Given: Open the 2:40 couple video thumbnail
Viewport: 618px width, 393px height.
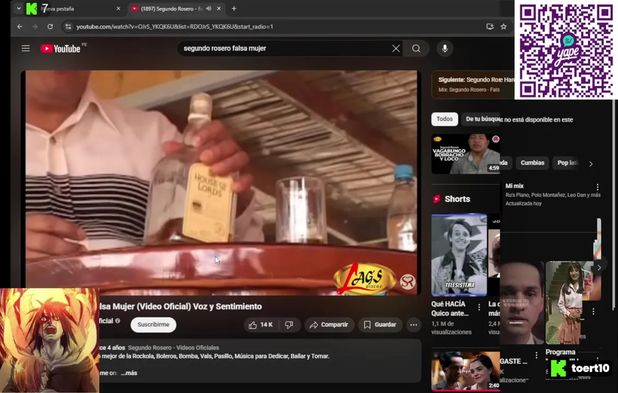Looking at the screenshot, I should tap(466, 371).
